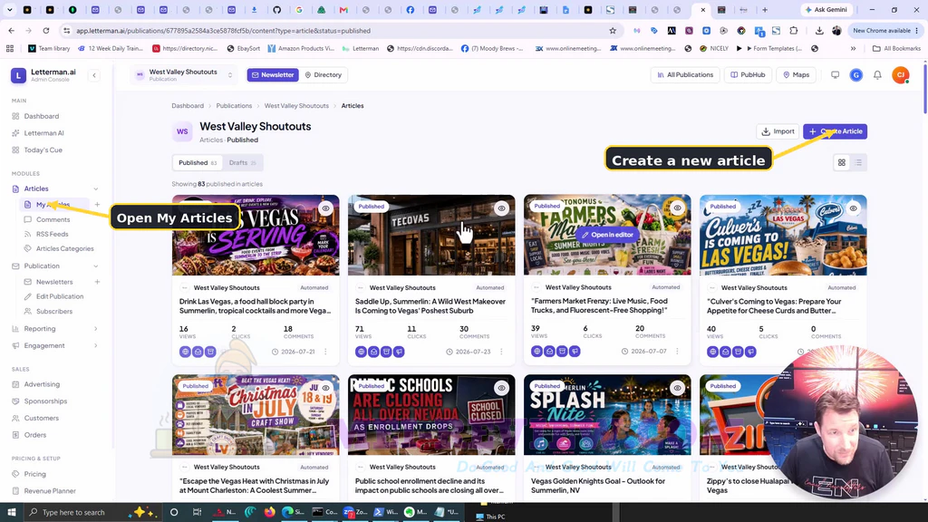Toggle visibility eye on Culver's card
Image resolution: width=928 pixels, height=522 pixels.
point(853,208)
